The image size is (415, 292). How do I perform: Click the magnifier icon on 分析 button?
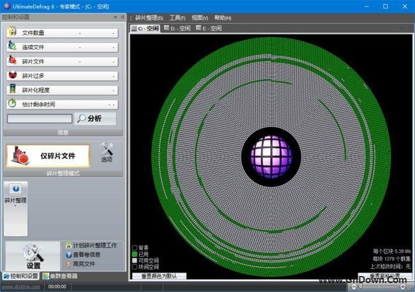[81, 118]
